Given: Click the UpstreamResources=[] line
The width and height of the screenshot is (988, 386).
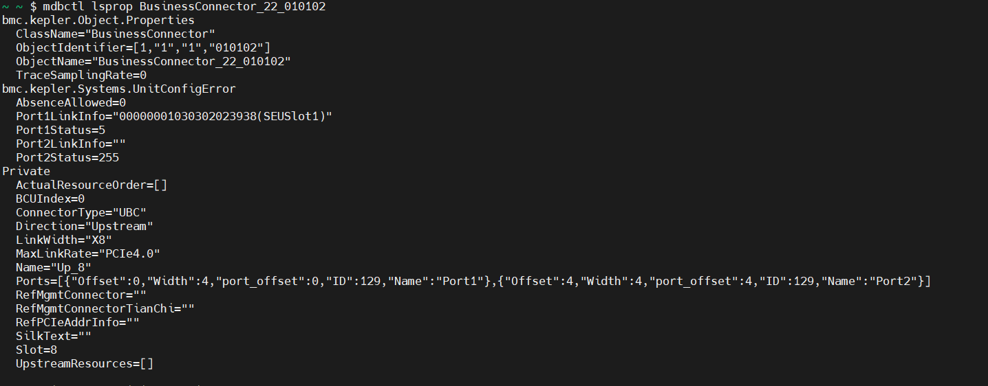Looking at the screenshot, I should [x=85, y=364].
